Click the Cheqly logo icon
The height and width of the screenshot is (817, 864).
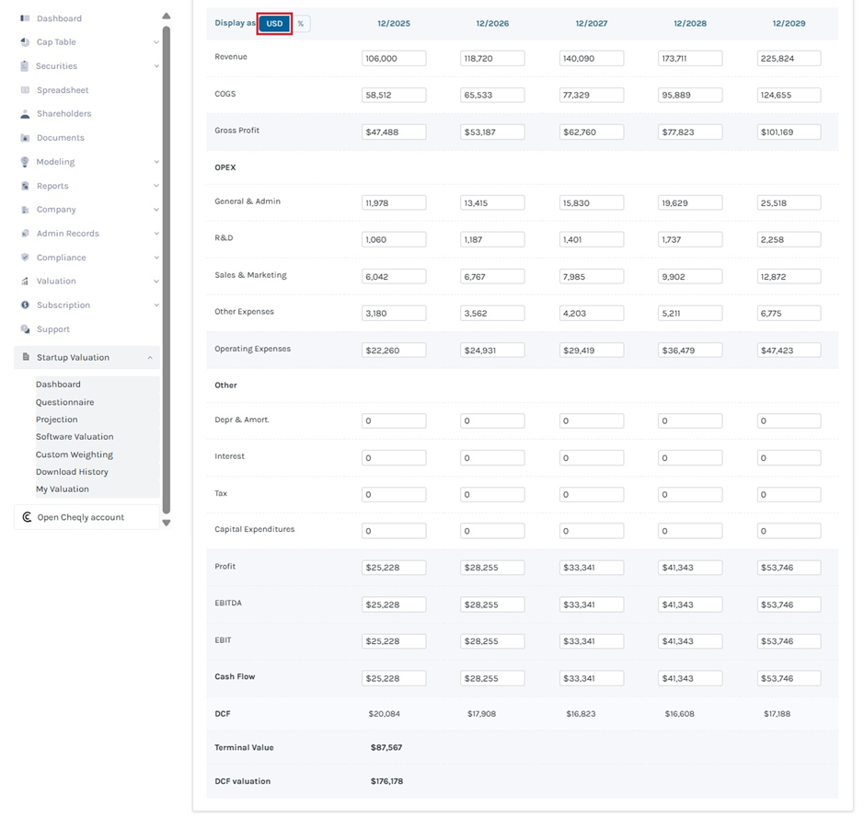(x=27, y=517)
